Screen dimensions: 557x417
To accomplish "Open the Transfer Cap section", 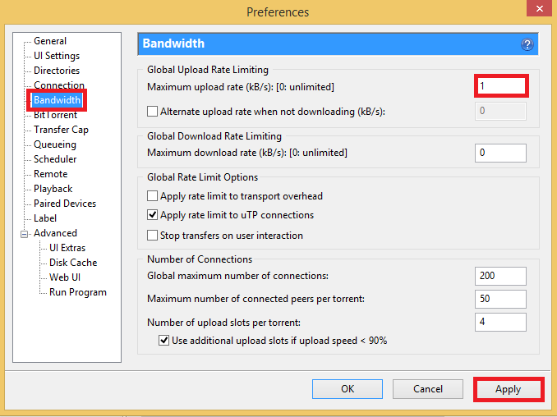I will pos(61,130).
